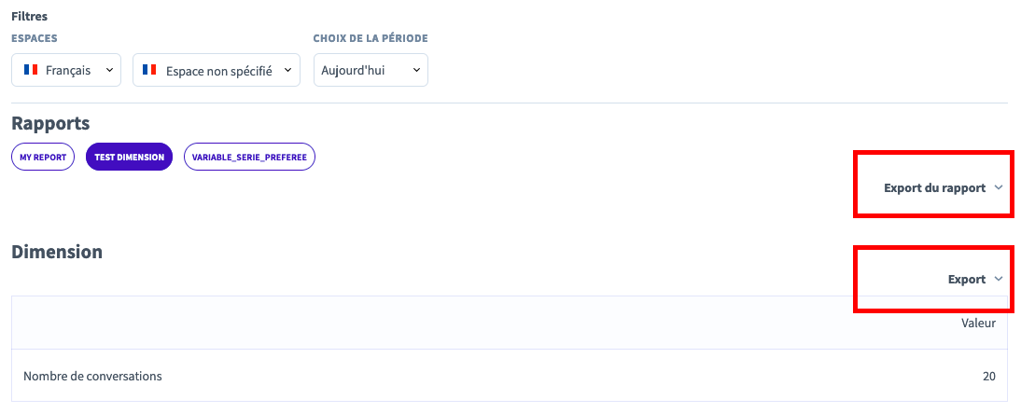The height and width of the screenshot is (413, 1021).
Task: Open the VARIABLE_SERIE_PREFEREE report tab
Action: (x=250, y=158)
